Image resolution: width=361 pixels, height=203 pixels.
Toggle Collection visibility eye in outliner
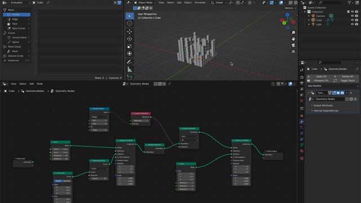352,12
